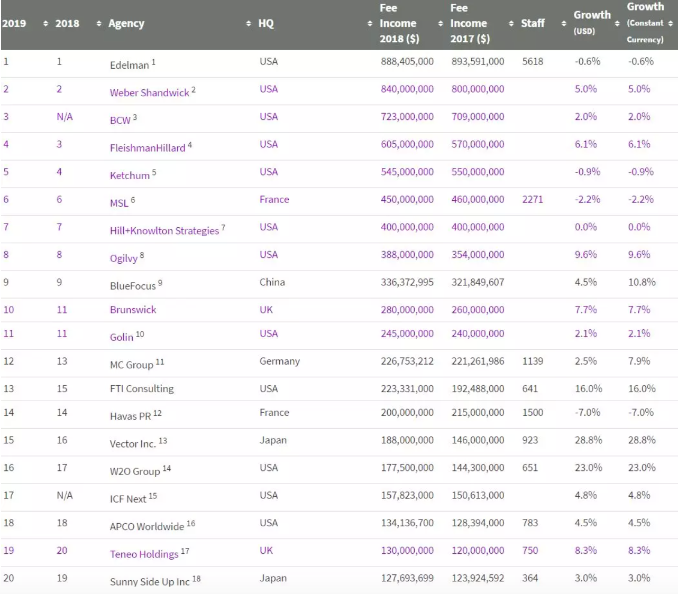Click the Agency column header
The width and height of the screenshot is (678, 594).
click(126, 24)
